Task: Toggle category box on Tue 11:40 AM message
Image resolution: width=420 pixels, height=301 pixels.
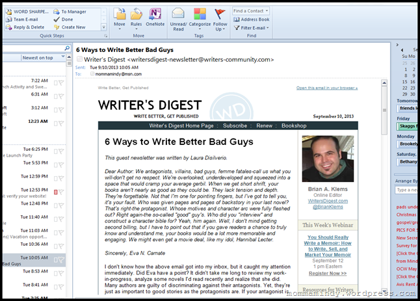Action: pyautogui.click(x=56, y=219)
